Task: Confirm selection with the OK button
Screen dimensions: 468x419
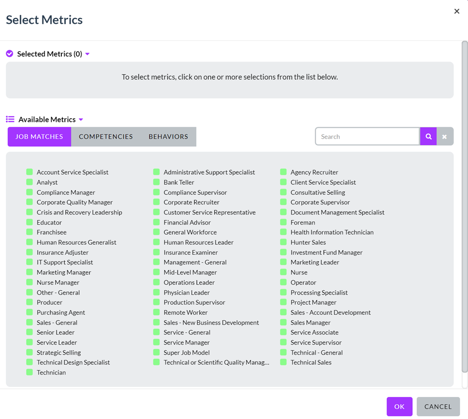Action: pyautogui.click(x=399, y=407)
